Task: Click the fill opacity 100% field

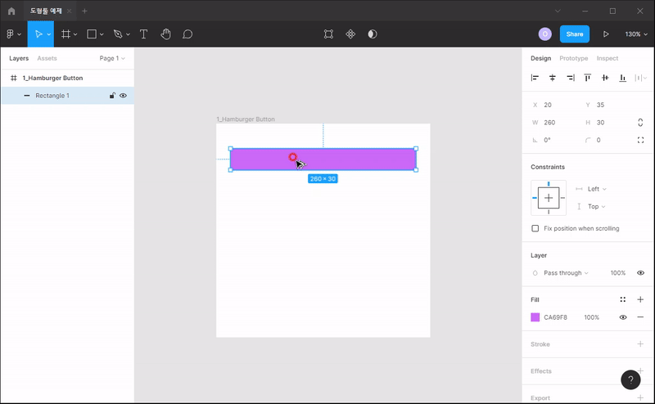Action: pyautogui.click(x=591, y=317)
